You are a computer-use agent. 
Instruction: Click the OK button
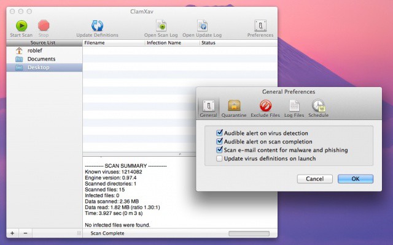coord(354,179)
